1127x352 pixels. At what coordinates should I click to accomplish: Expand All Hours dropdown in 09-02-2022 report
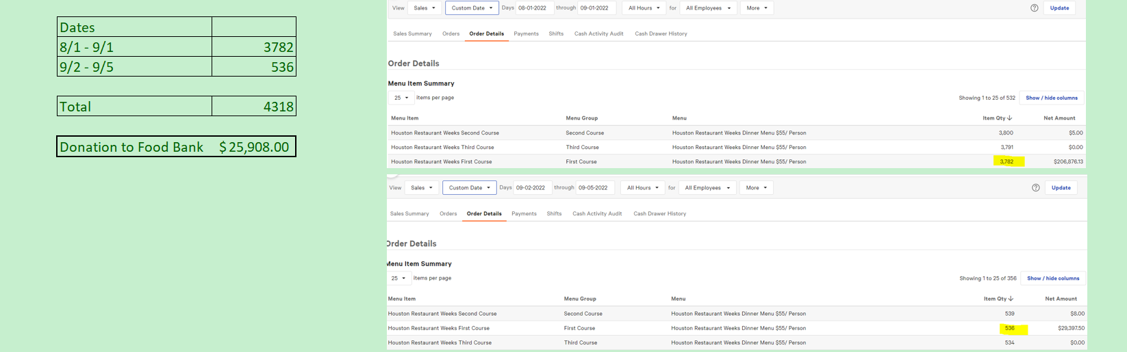[643, 188]
